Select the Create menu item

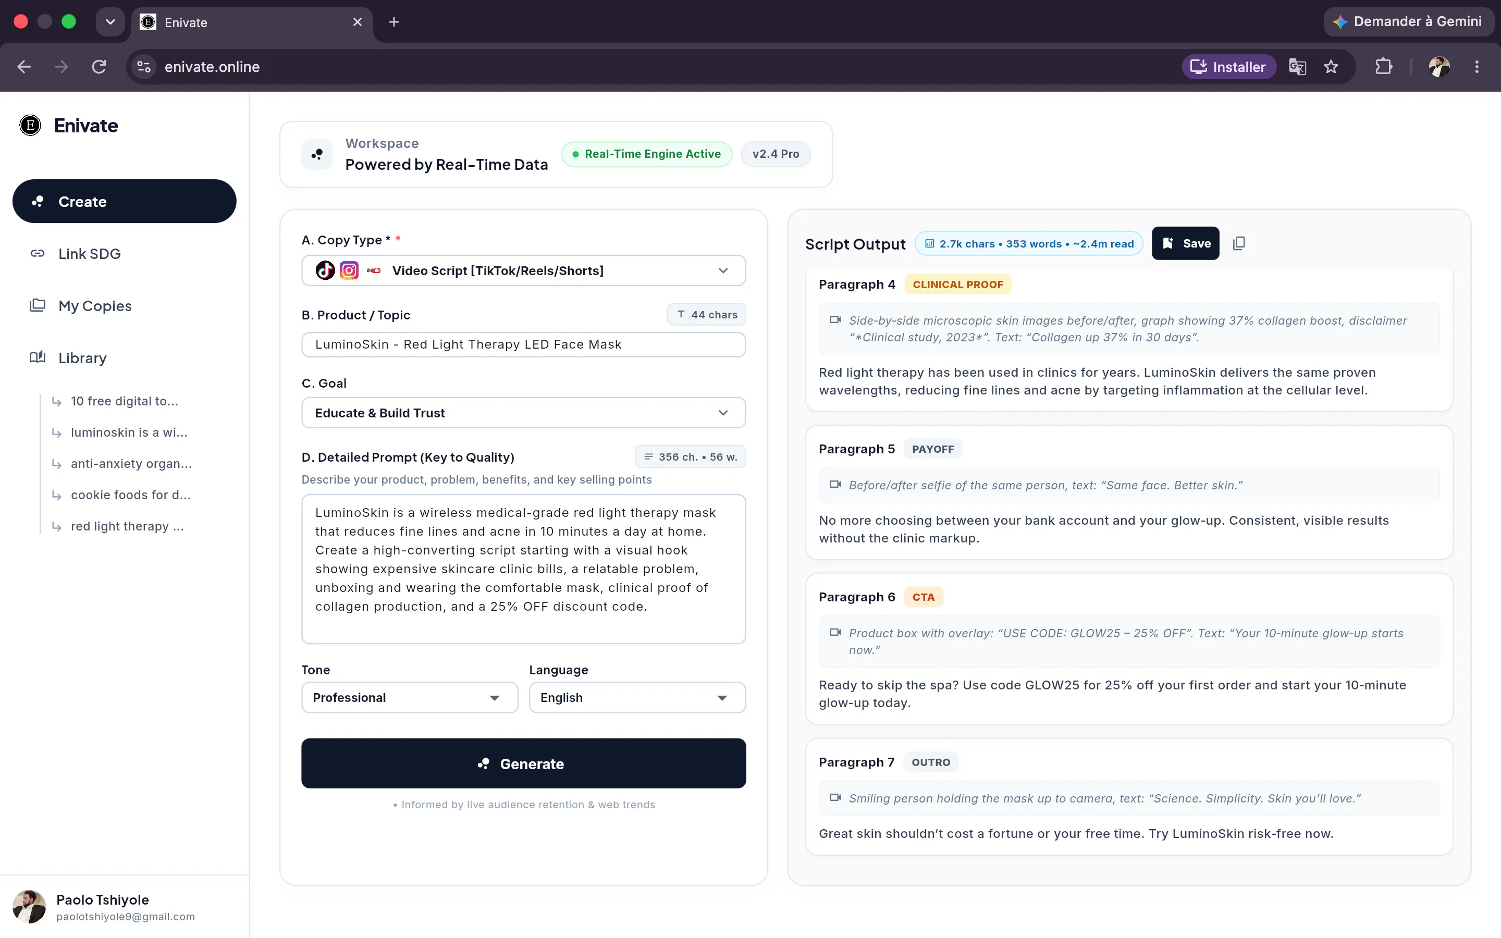tap(124, 202)
